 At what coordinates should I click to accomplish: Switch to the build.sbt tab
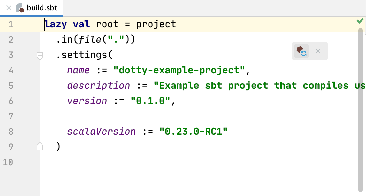pos(32,8)
